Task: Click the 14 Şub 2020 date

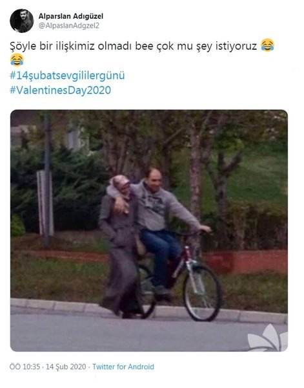Action: coord(66,367)
